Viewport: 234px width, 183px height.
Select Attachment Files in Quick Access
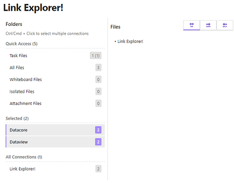coord(55,103)
